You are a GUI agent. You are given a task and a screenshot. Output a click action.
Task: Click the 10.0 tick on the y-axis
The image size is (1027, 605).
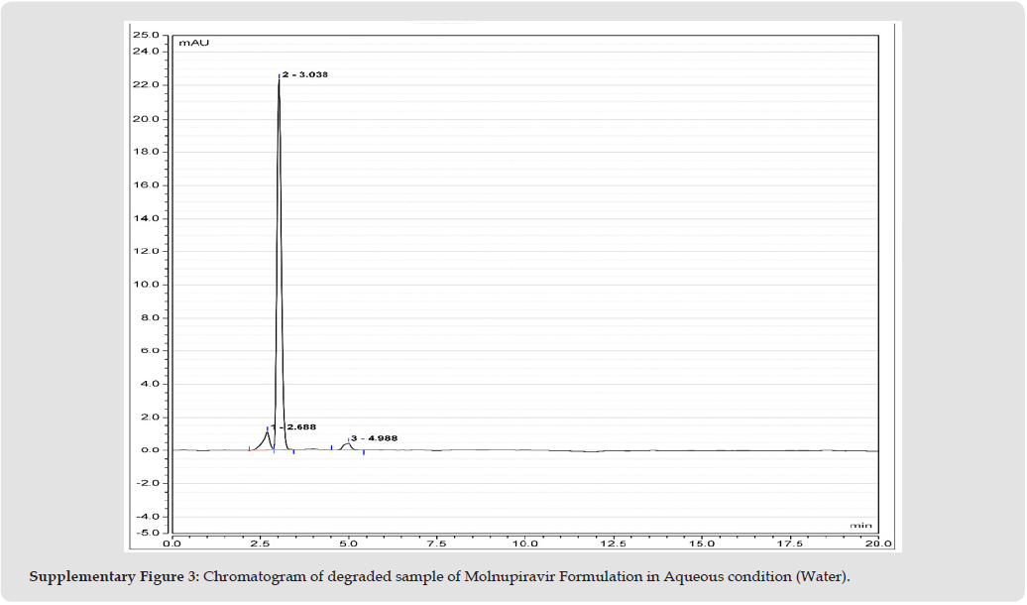pos(147,285)
